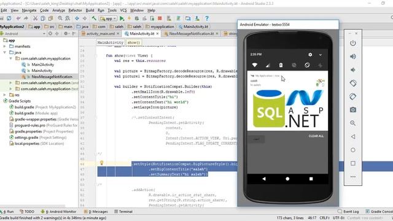Toggle Wi-Fi in phone quick settings
The height and width of the screenshot is (221, 393).
pos(255,65)
